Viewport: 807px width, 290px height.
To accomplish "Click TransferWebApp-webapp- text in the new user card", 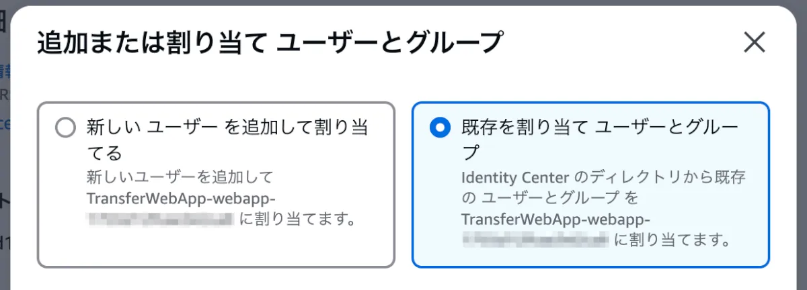I will pos(182,199).
